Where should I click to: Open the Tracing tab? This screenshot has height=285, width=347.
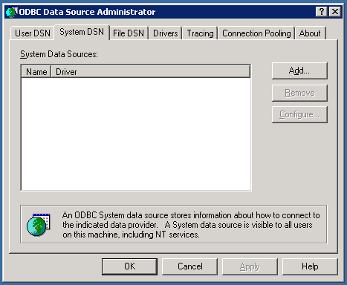200,33
